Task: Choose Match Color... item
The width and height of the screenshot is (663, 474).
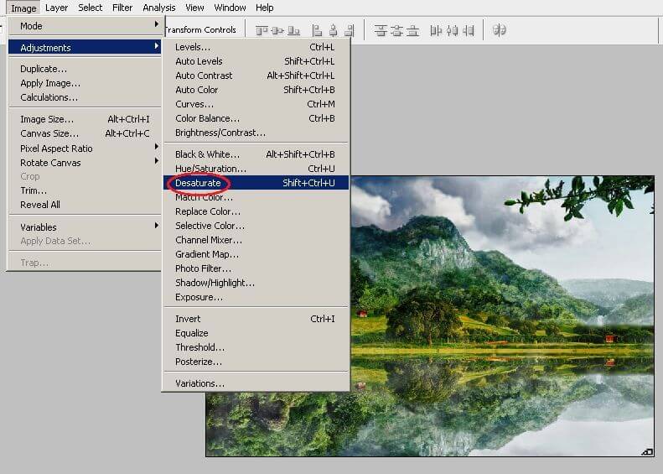Action: pyautogui.click(x=256, y=197)
